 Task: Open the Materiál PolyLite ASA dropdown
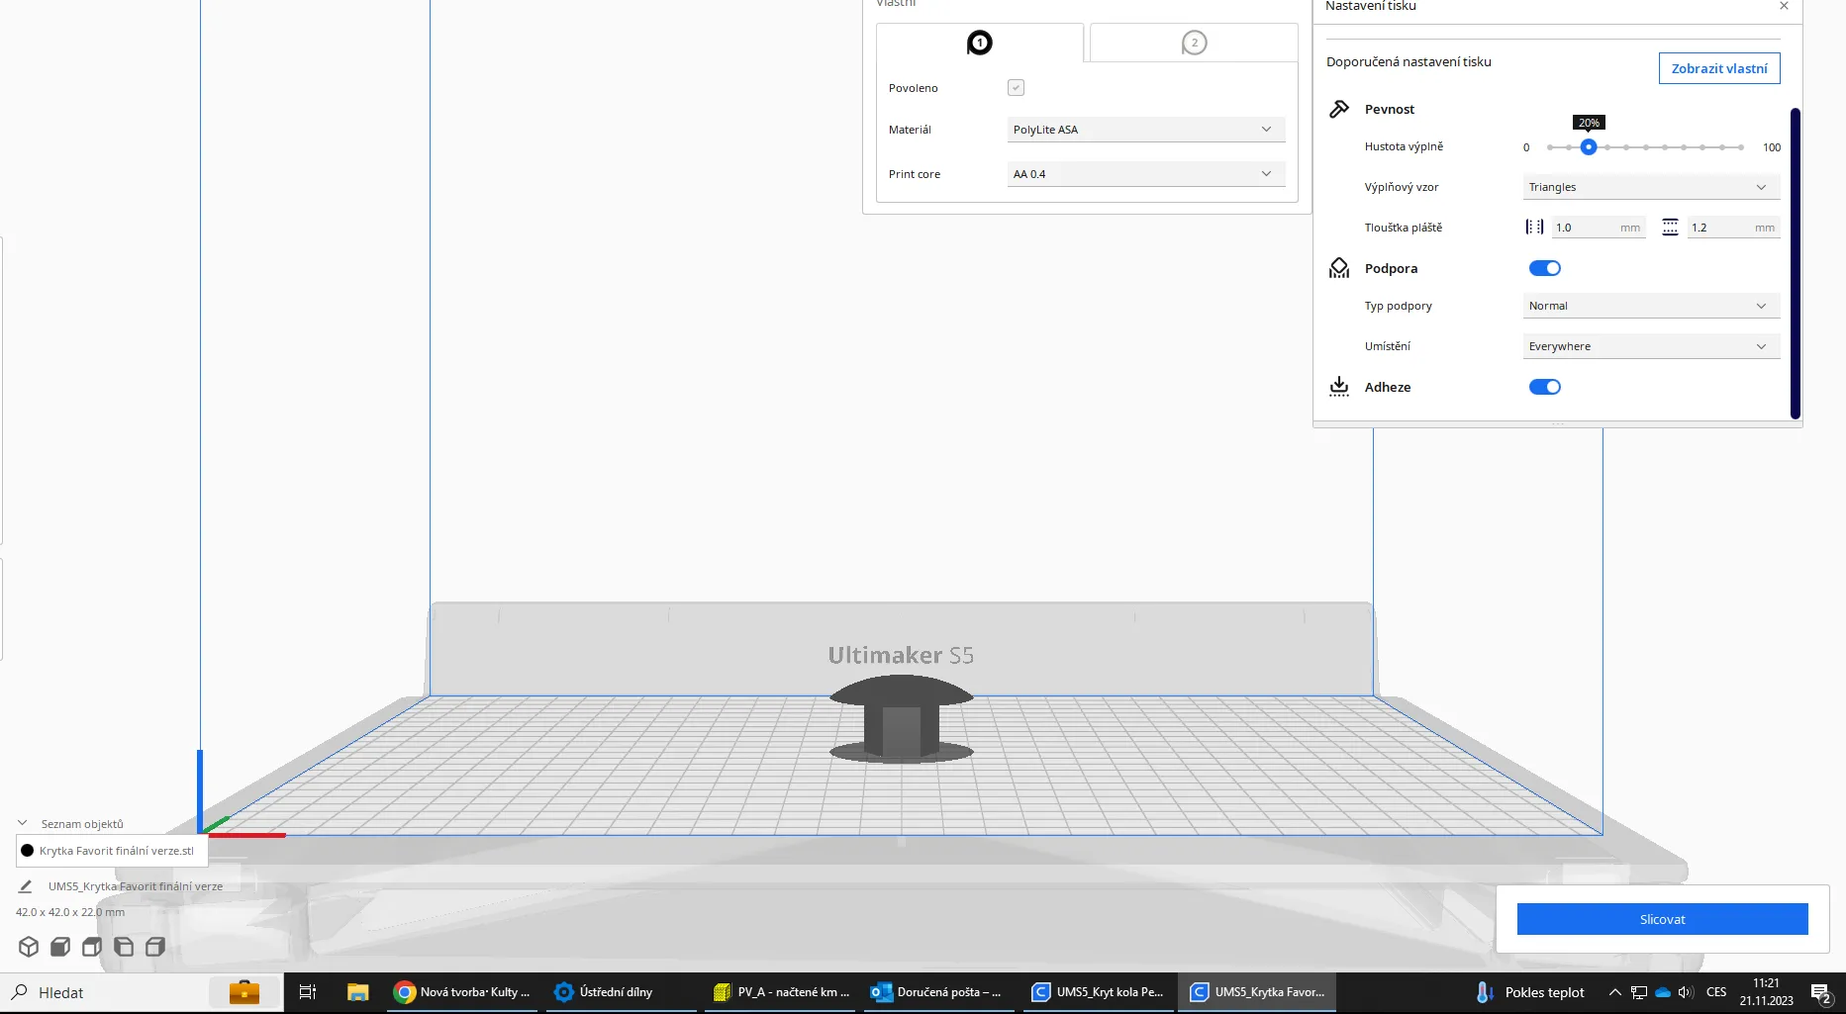tap(1145, 130)
